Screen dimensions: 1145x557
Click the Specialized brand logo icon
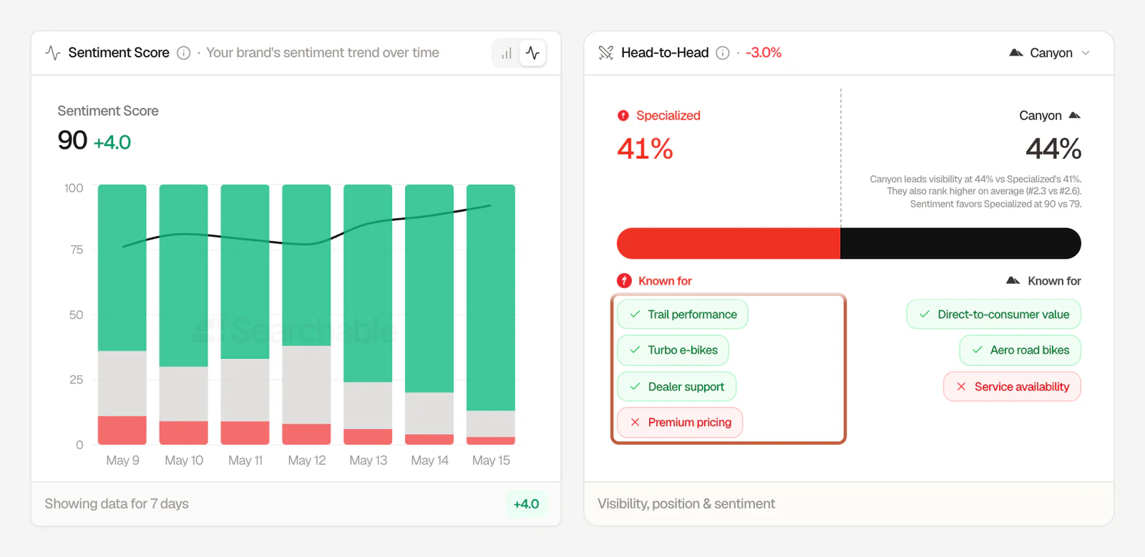coord(623,115)
